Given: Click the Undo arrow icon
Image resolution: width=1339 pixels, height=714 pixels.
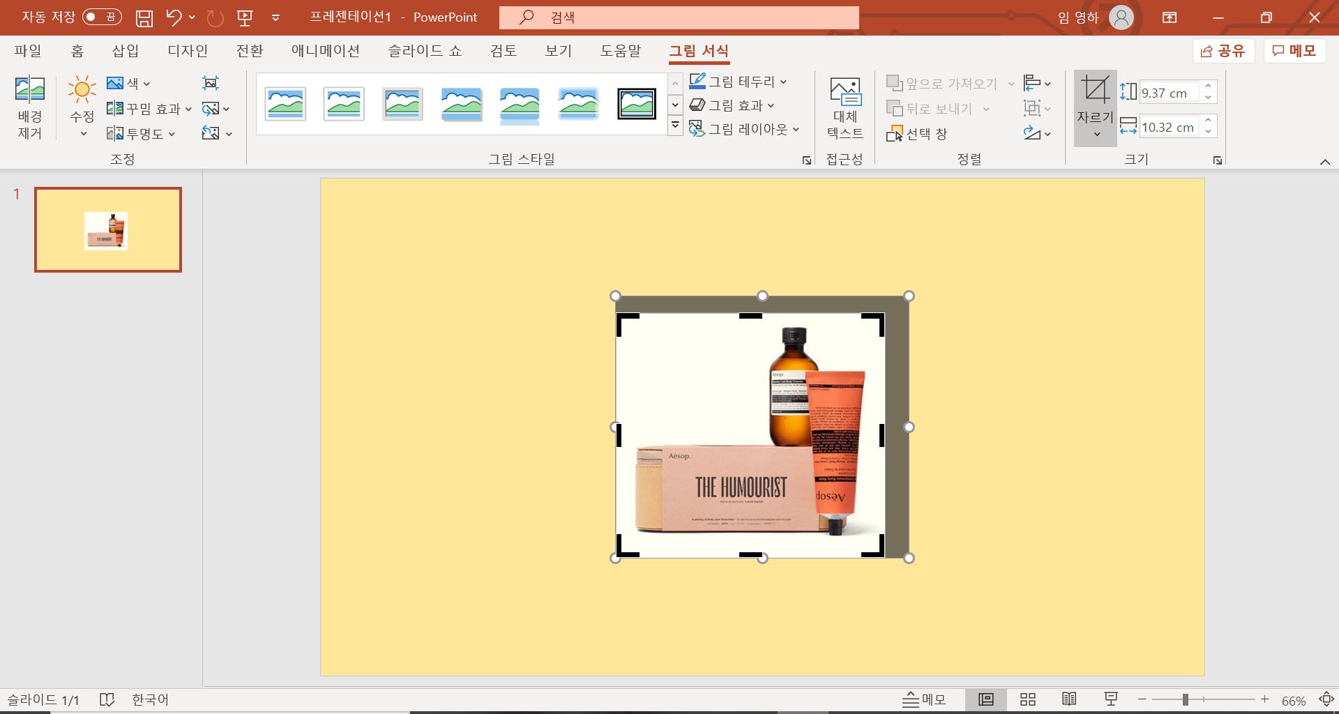Looking at the screenshot, I should (174, 17).
